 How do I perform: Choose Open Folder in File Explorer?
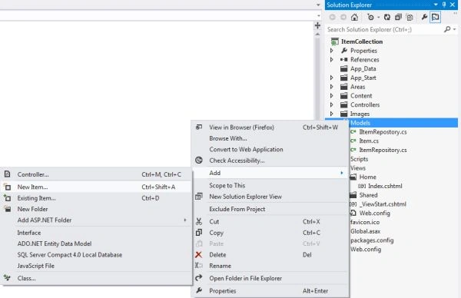270,278
